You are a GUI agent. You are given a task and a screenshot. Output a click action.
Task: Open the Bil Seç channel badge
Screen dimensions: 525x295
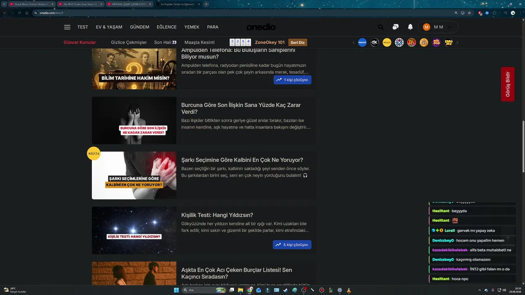click(x=424, y=42)
